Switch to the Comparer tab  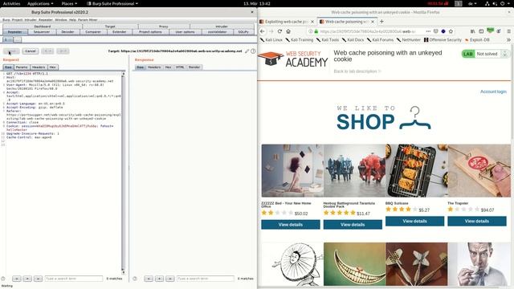pyautogui.click(x=93, y=32)
